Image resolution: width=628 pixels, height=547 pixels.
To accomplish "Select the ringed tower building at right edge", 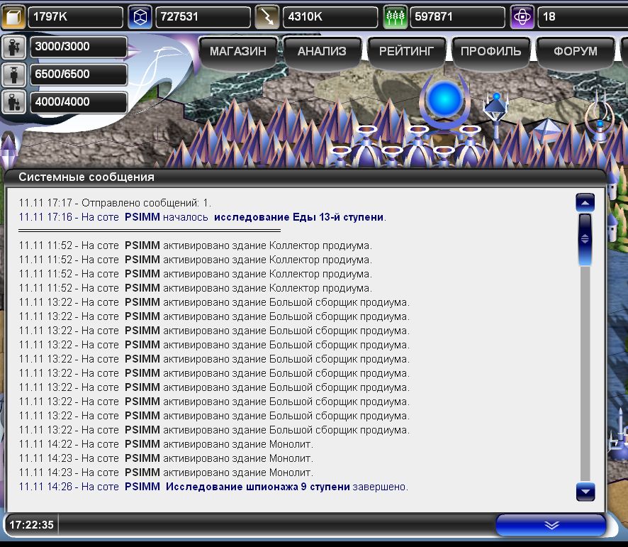I will [600, 117].
